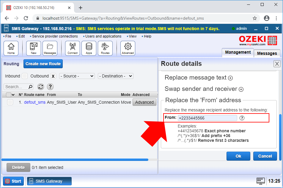
Task: Click the Routes signpost icon
Action: point(105,48)
